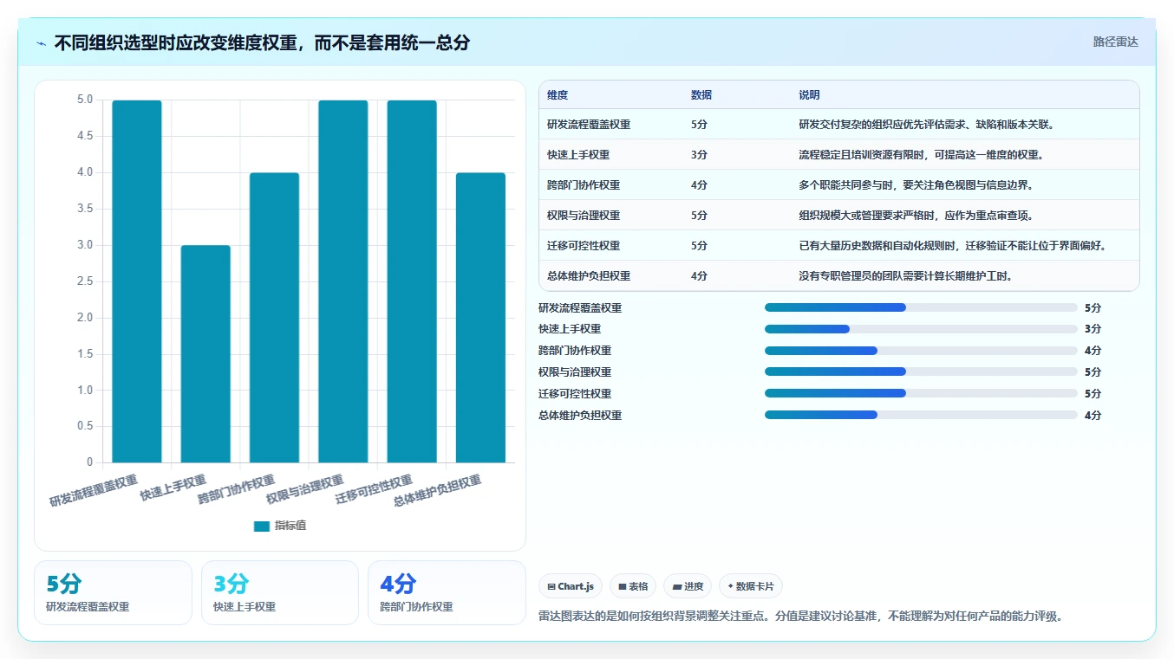Viewport: 1174px width, 659px height.
Task: Click the description starting 多个职能共同参与时
Action: point(916,185)
